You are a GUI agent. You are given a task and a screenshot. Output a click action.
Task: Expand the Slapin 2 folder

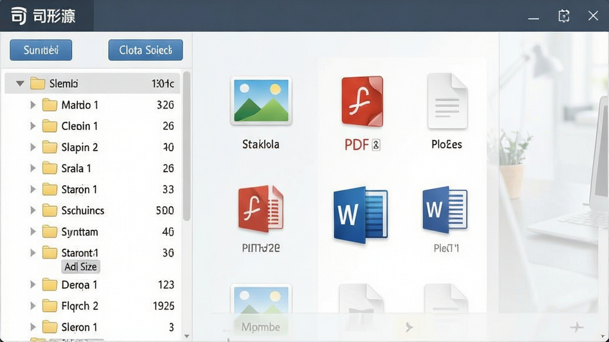(x=33, y=147)
